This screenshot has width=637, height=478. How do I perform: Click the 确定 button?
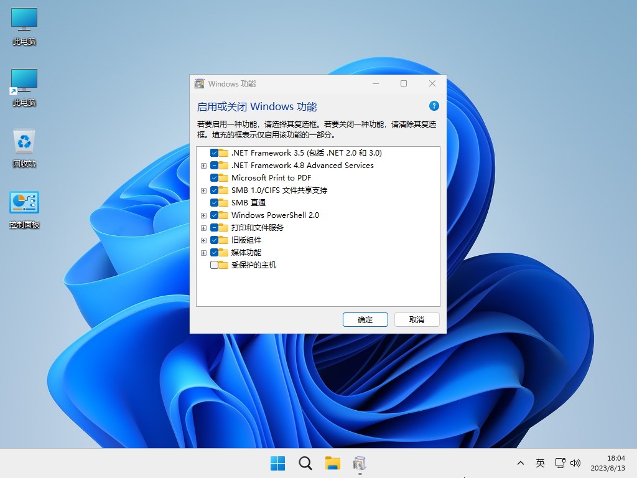click(365, 319)
